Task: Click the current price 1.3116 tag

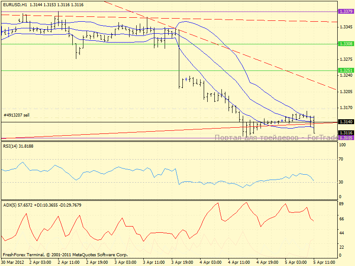Action: tap(345, 133)
